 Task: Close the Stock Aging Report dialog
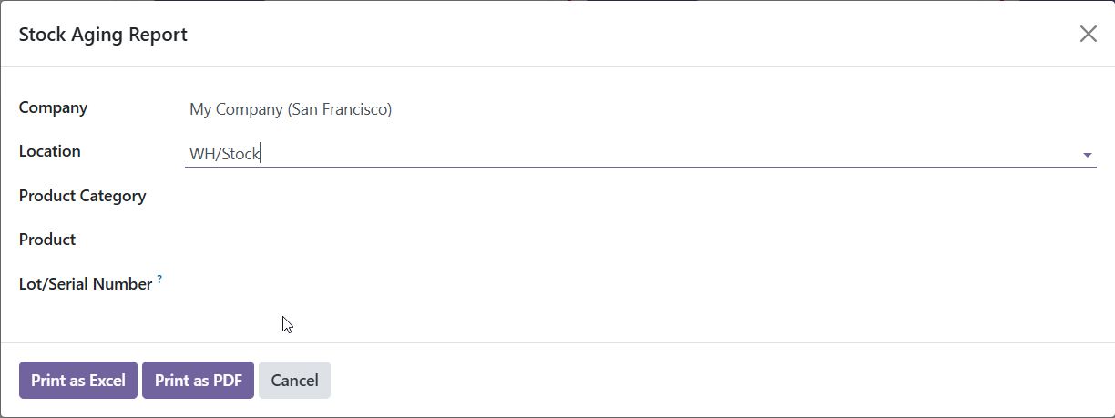point(1088,35)
